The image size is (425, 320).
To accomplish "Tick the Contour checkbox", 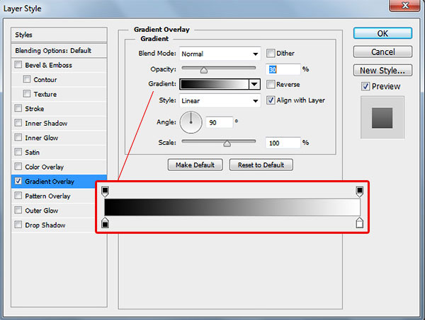I will pos(27,79).
